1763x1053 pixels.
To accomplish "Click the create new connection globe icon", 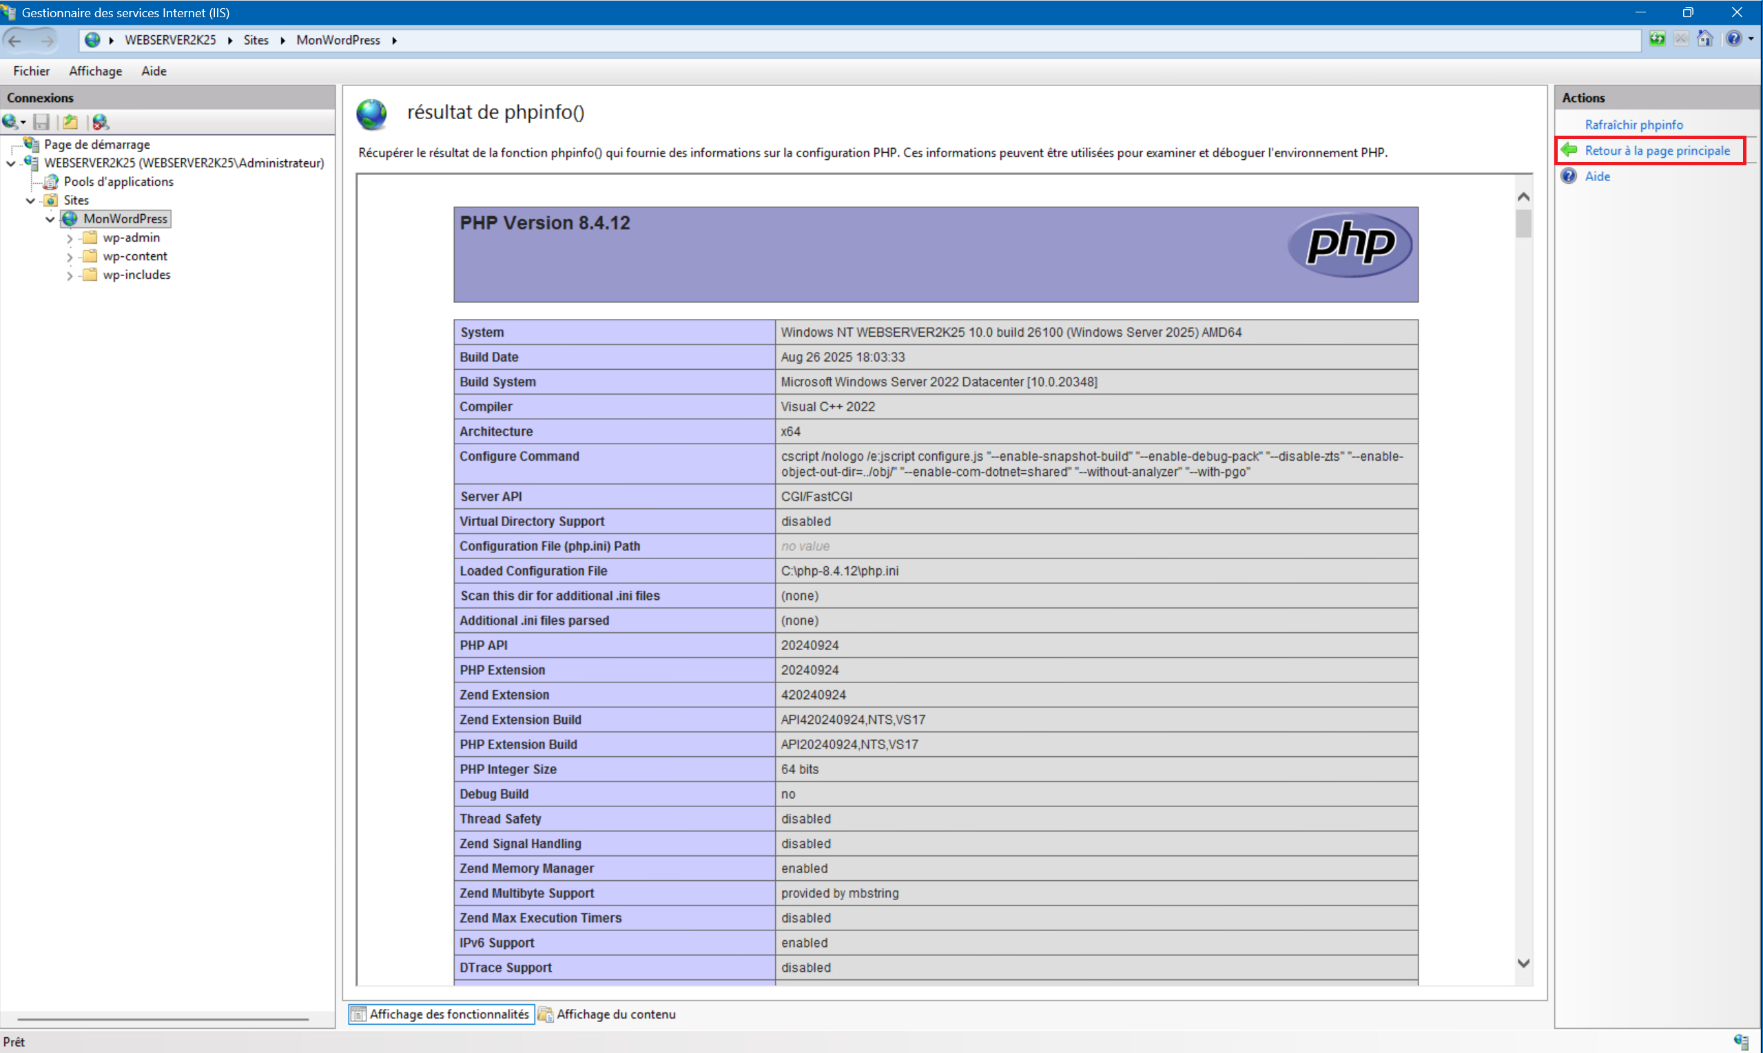I will (10, 122).
